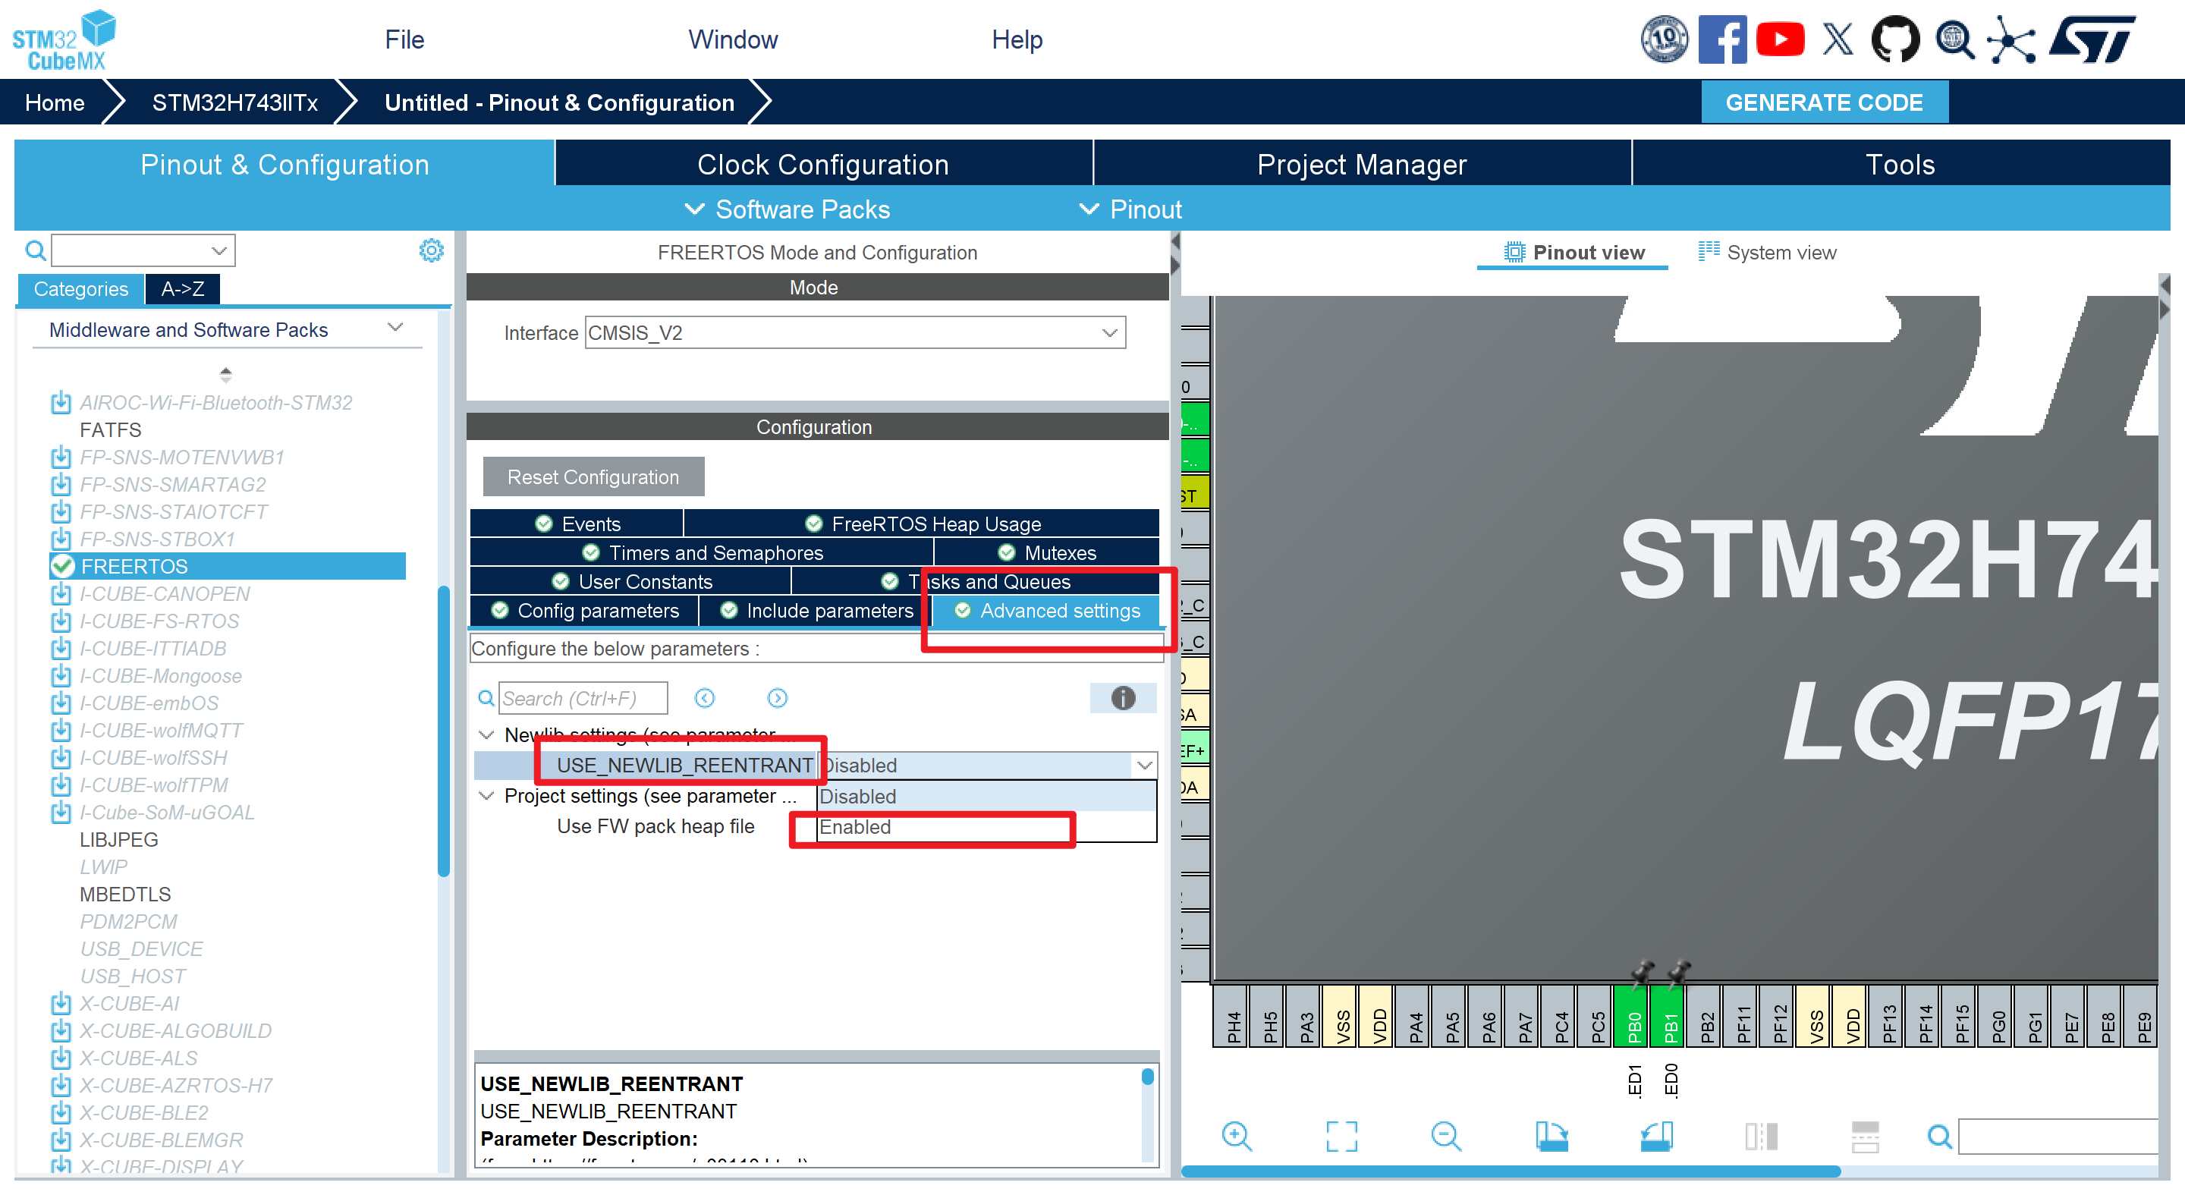2185x1195 pixels.
Task: Collapse Middleware and Software Packs category
Action: point(395,329)
